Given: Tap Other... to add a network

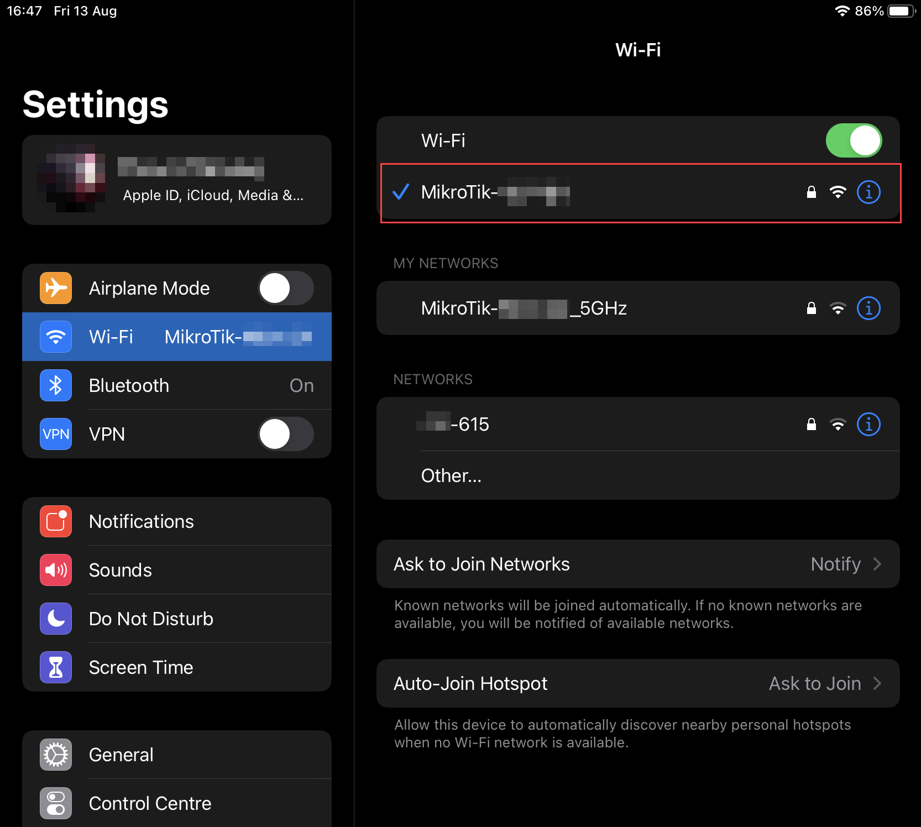Looking at the screenshot, I should pos(638,475).
